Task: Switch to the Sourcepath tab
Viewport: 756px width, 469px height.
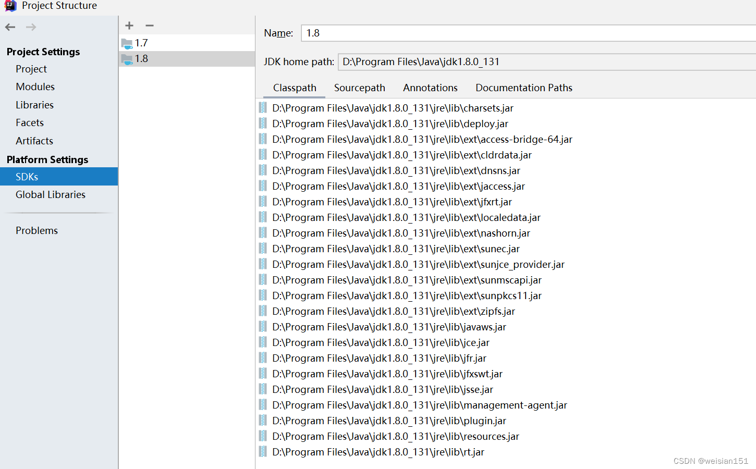Action: coord(360,88)
